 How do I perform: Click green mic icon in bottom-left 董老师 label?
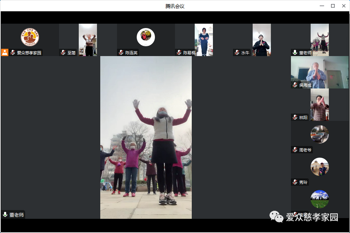pos(5,214)
